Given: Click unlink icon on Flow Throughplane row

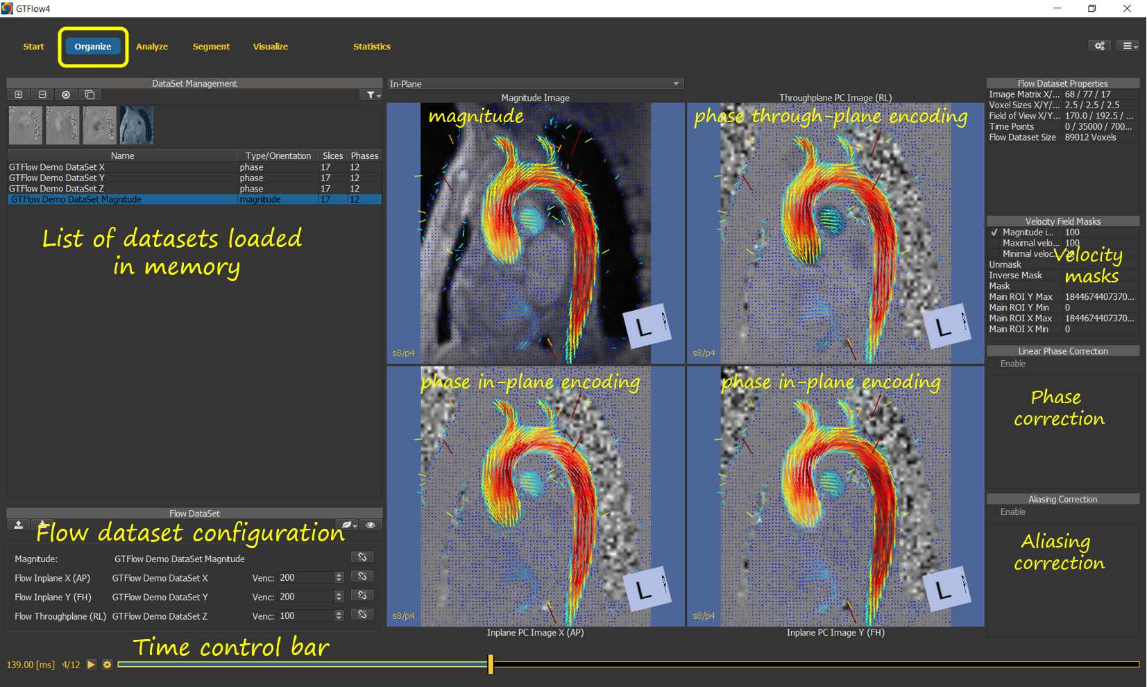Looking at the screenshot, I should point(362,615).
